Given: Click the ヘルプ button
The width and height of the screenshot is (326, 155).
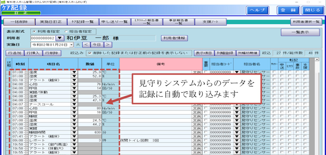Looking at the screenshot, I should coord(258,10).
